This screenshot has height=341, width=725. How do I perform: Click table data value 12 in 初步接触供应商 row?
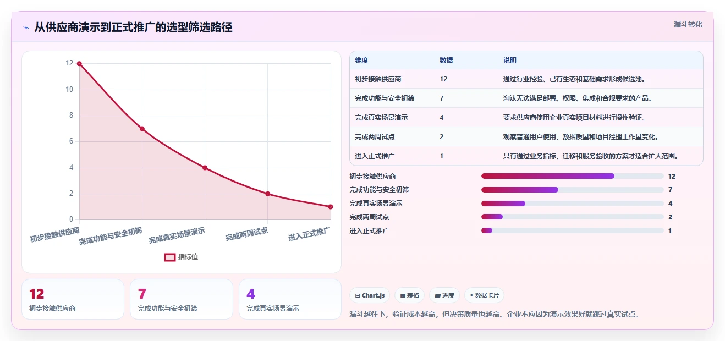[444, 79]
